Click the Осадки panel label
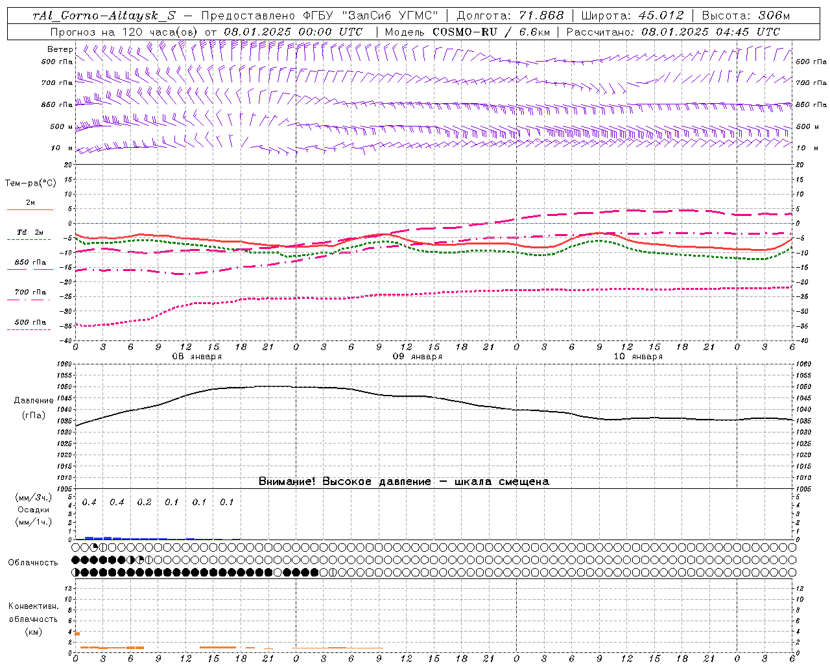The image size is (830, 664). pos(33,510)
